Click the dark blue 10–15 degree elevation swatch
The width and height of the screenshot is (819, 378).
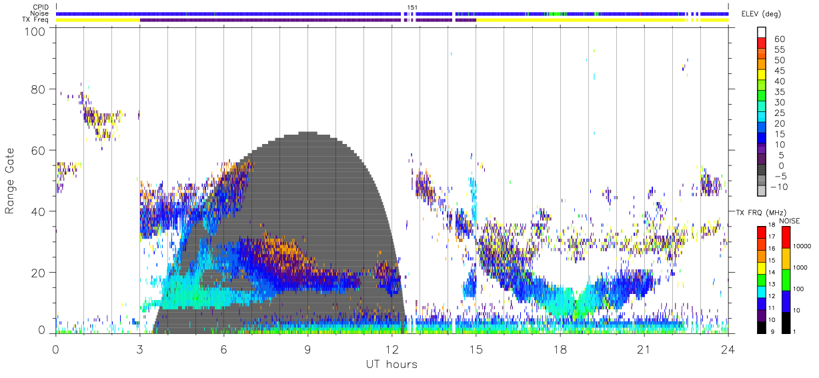[762, 139]
